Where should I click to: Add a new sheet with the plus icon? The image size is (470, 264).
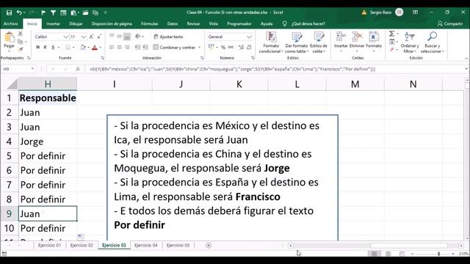(209, 246)
